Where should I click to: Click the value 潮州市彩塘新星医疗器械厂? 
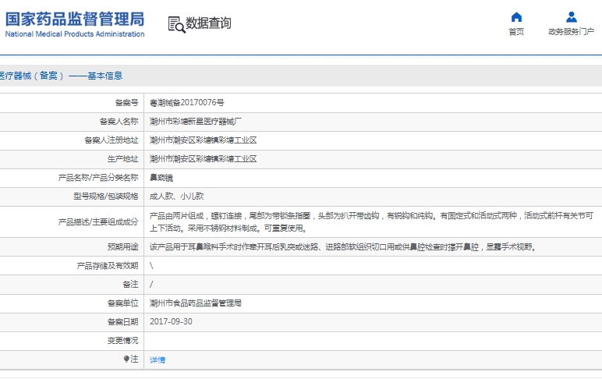click(x=196, y=122)
